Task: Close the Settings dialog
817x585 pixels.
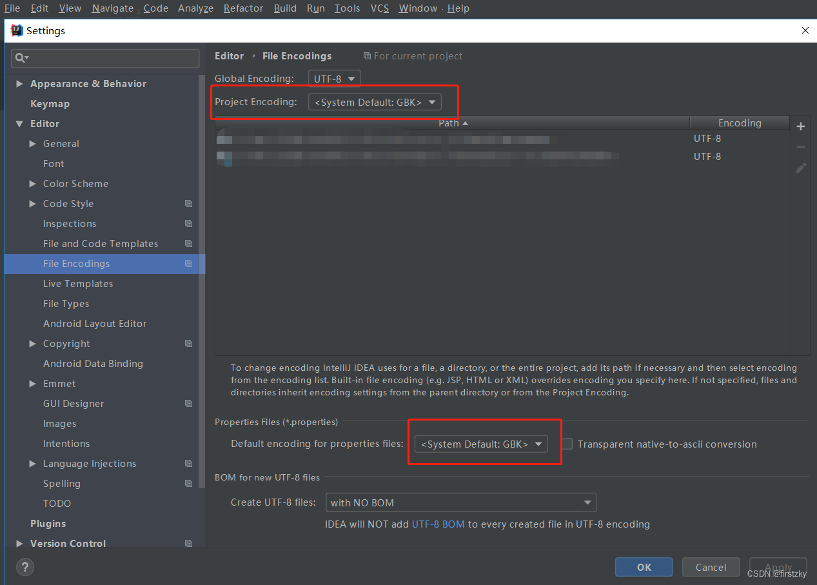Action: [805, 30]
